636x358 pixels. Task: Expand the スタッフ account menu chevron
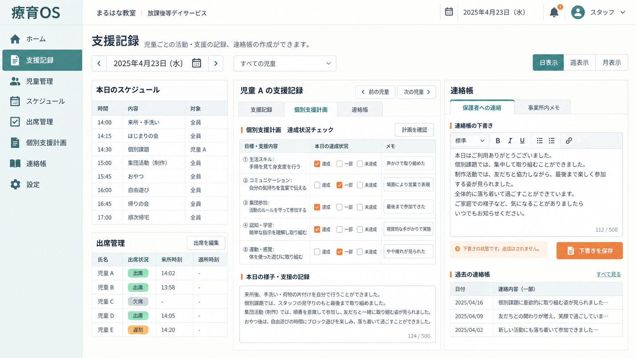pos(623,13)
